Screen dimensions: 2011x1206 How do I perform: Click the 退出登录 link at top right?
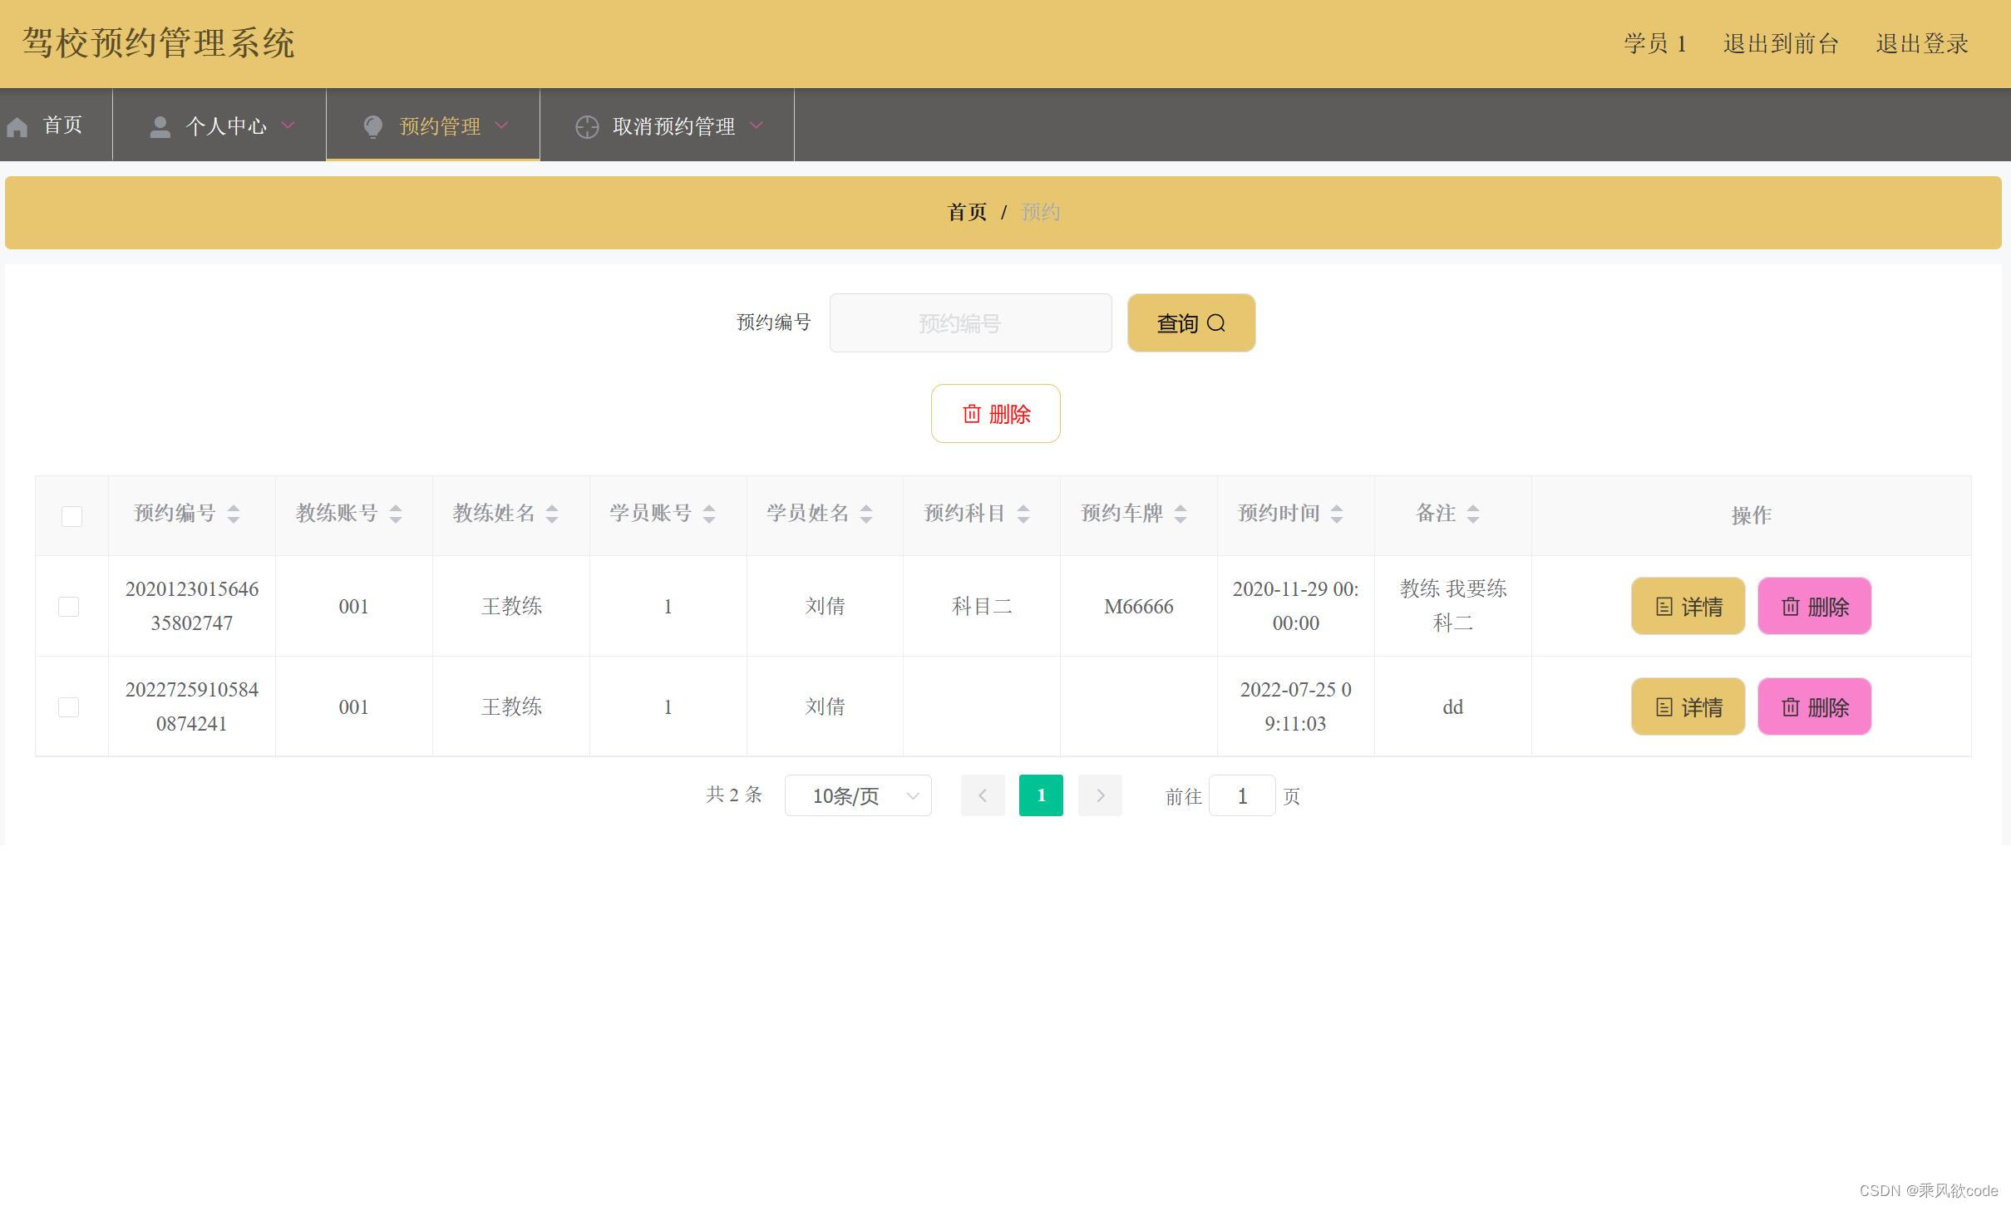[1923, 42]
